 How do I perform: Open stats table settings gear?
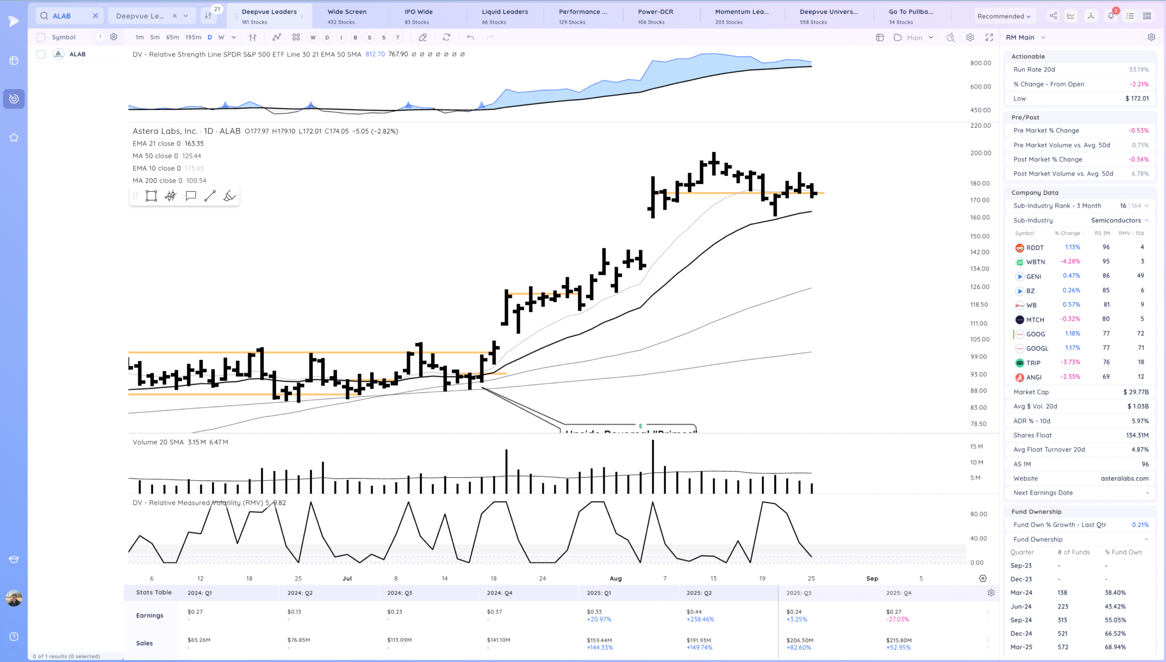[x=991, y=593]
